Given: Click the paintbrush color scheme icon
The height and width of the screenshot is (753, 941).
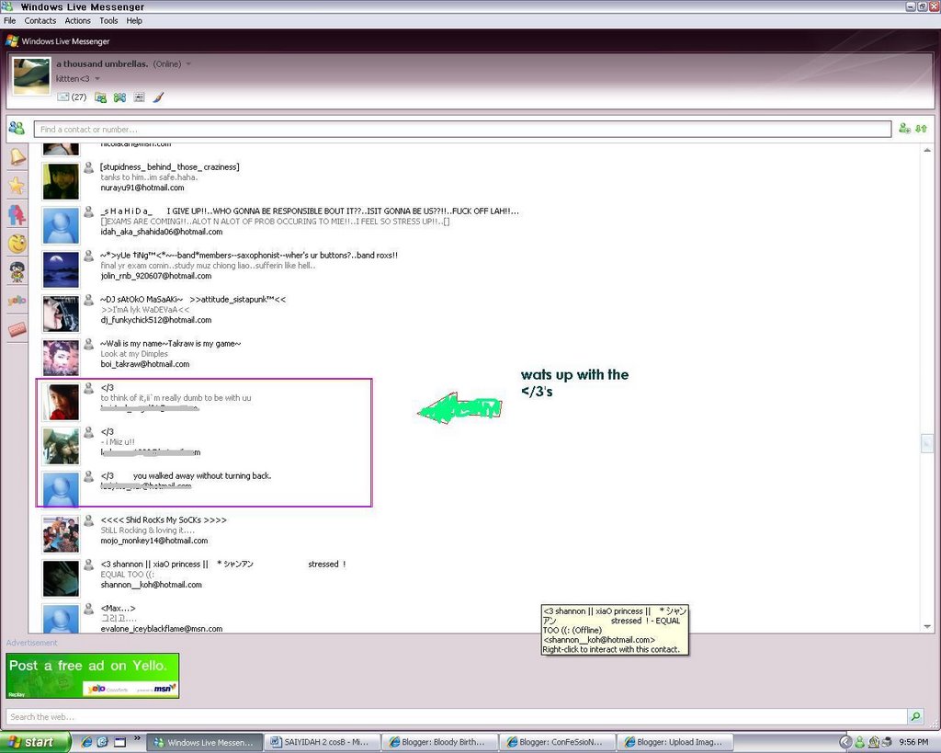Looking at the screenshot, I should [158, 97].
